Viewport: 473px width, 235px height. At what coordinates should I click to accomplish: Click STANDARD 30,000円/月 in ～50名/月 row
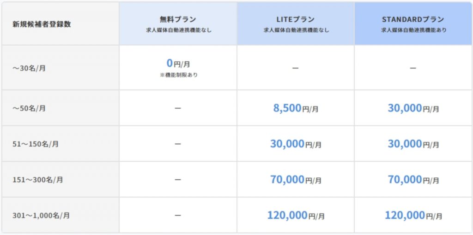point(413,108)
